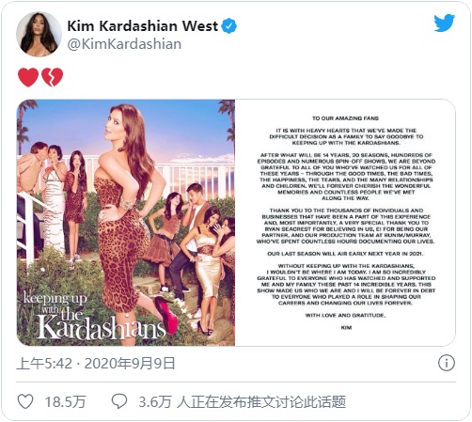
Task: Open 3.6万 人正在发布推文讨论此话题 link
Action: coord(242,401)
